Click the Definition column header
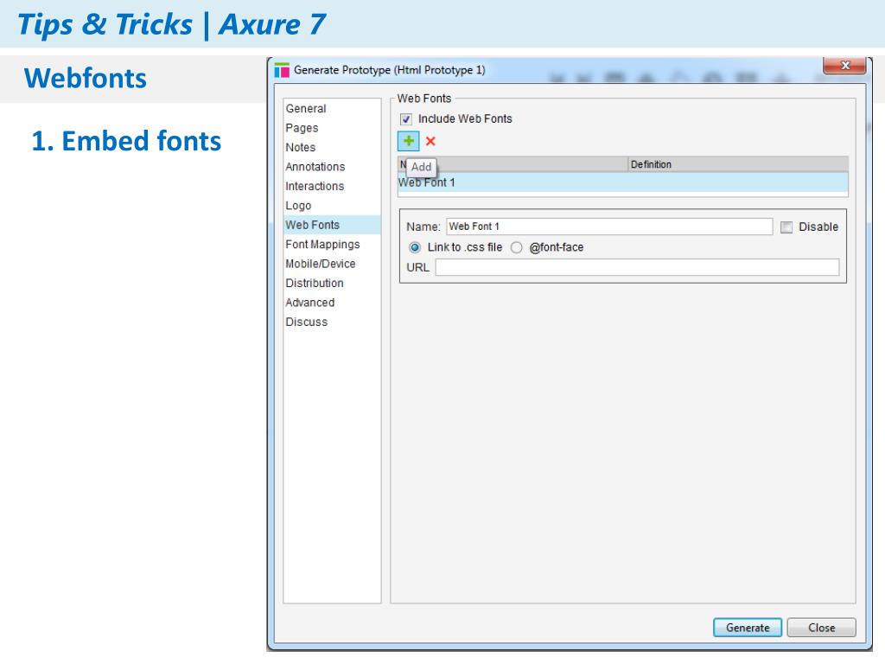 pos(738,164)
